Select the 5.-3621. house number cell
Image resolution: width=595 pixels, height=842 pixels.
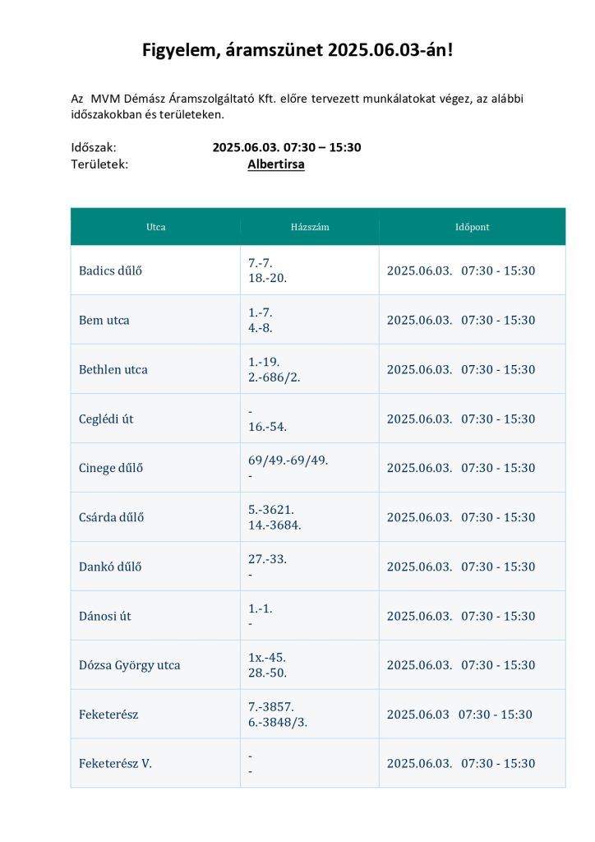(x=271, y=510)
